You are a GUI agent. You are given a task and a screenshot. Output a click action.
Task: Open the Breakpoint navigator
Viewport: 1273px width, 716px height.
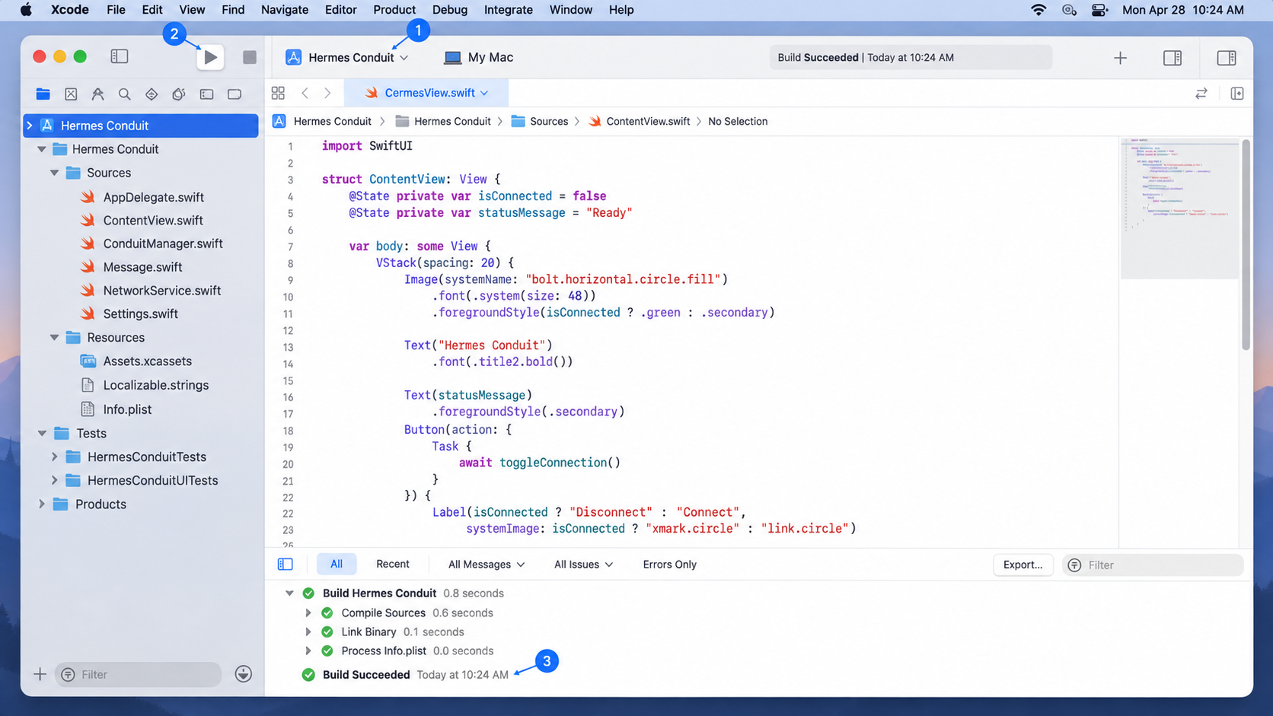[234, 94]
